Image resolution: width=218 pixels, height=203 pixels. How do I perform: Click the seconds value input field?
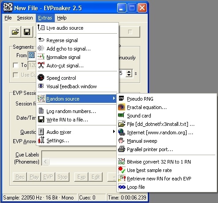point(122,73)
